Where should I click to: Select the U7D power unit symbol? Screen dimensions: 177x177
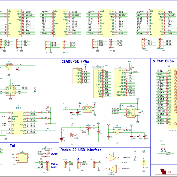click(88, 109)
